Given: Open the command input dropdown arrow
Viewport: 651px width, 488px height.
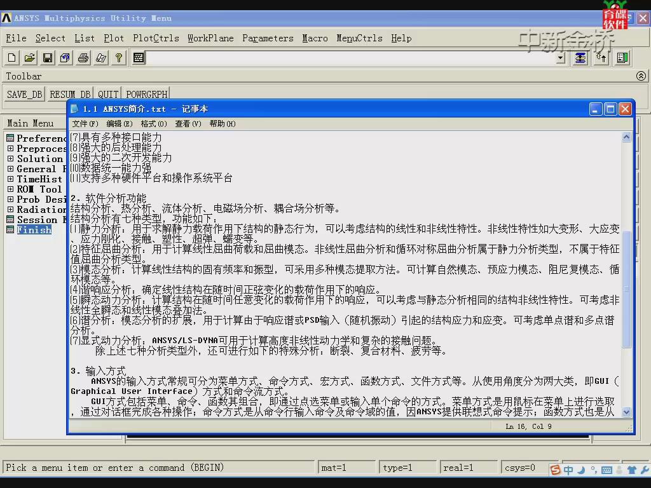Looking at the screenshot, I should [x=561, y=58].
